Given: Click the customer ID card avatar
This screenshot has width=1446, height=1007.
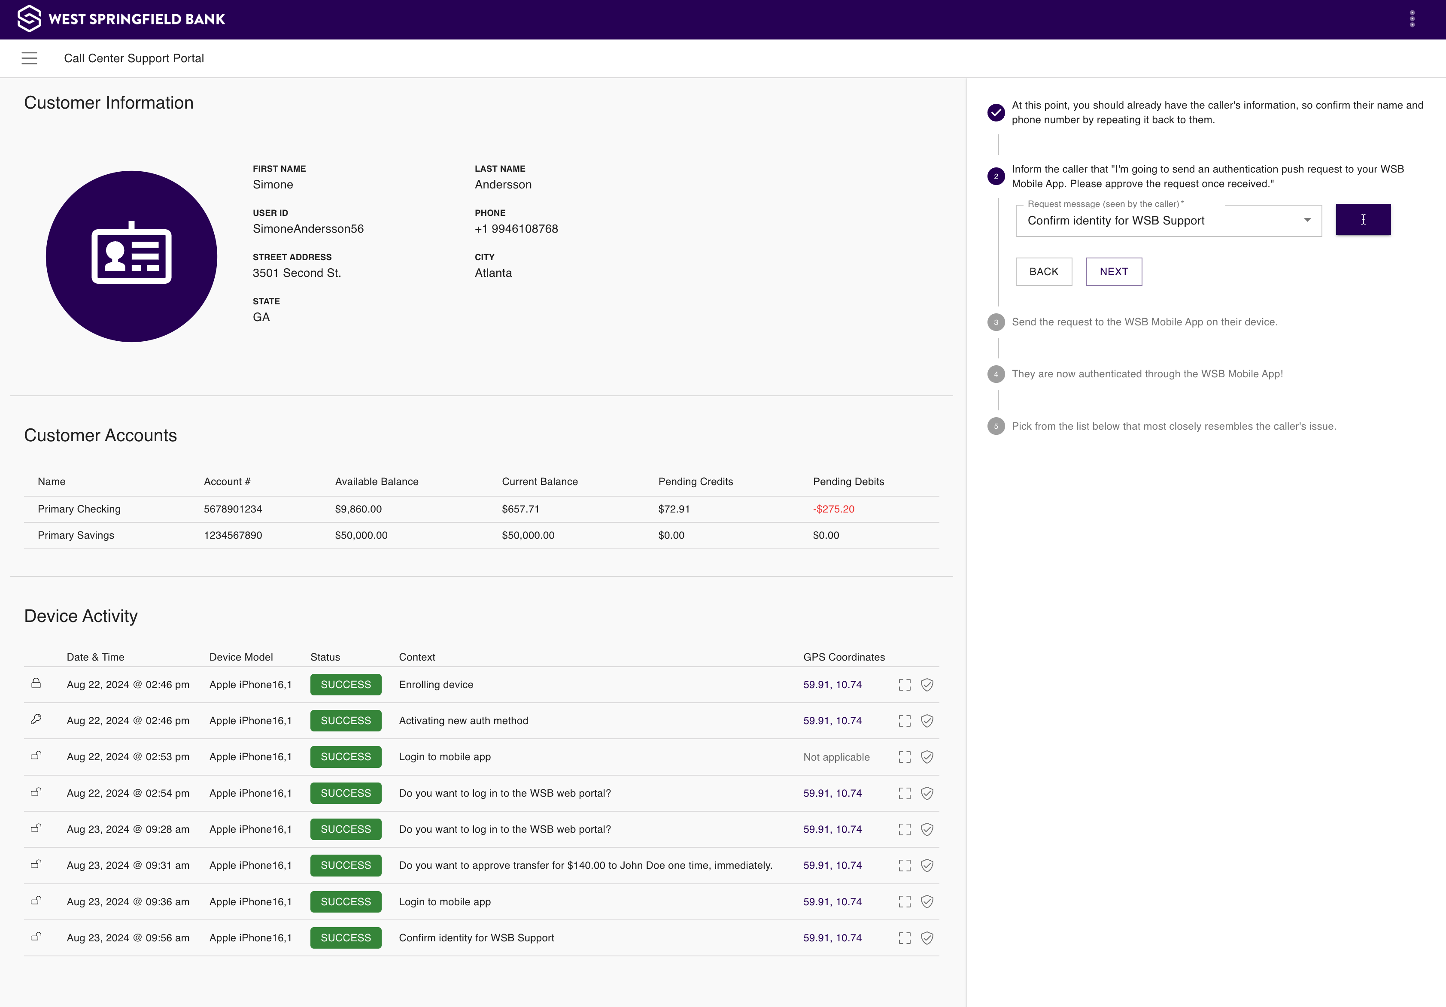Looking at the screenshot, I should point(132,256).
